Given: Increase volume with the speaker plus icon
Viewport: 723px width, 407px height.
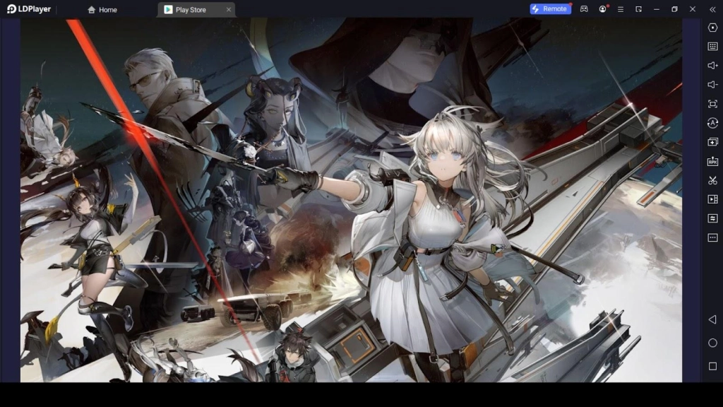Looking at the screenshot, I should coord(712,66).
